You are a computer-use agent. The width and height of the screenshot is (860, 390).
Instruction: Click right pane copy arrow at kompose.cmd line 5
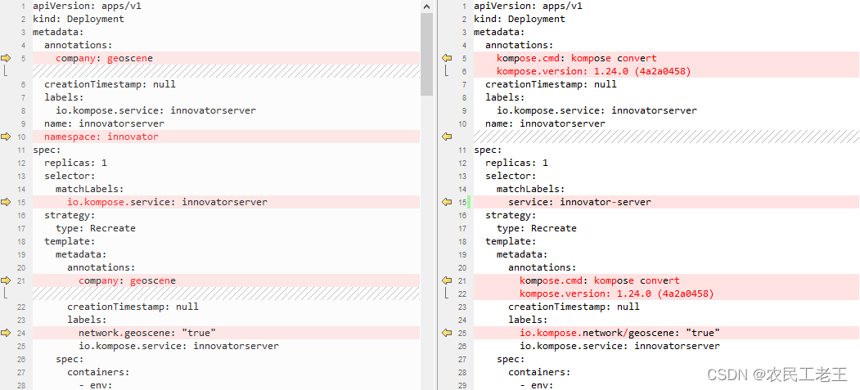coord(447,58)
